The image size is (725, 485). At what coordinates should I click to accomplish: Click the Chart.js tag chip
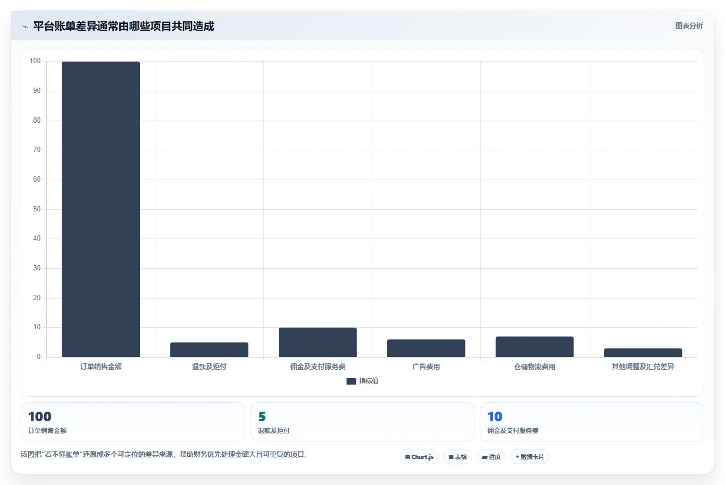click(x=419, y=457)
